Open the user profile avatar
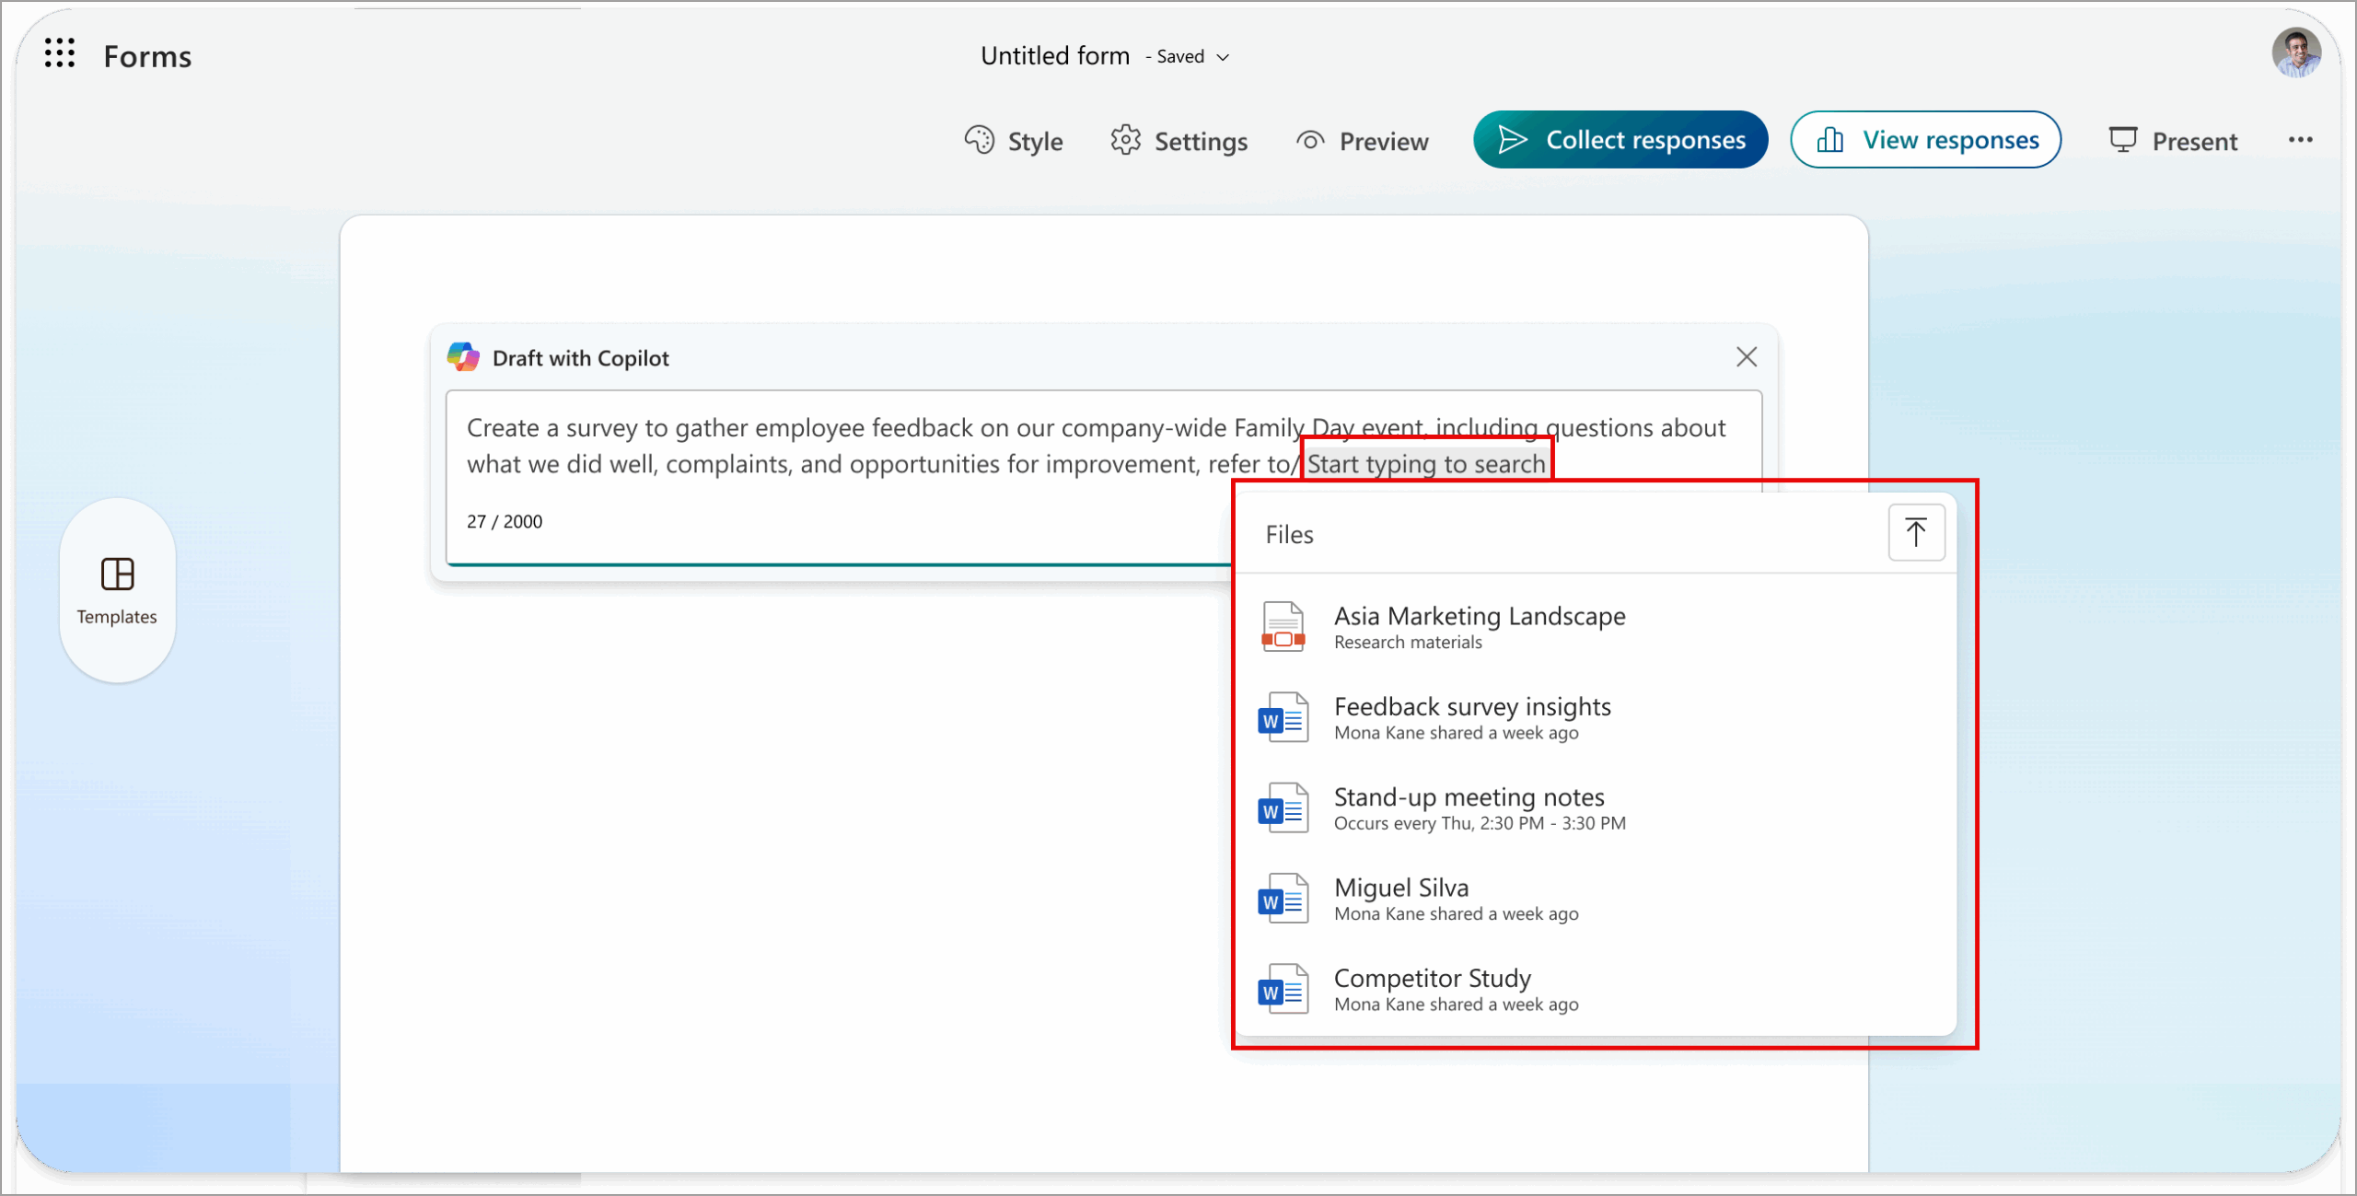The width and height of the screenshot is (2357, 1196). (2296, 53)
